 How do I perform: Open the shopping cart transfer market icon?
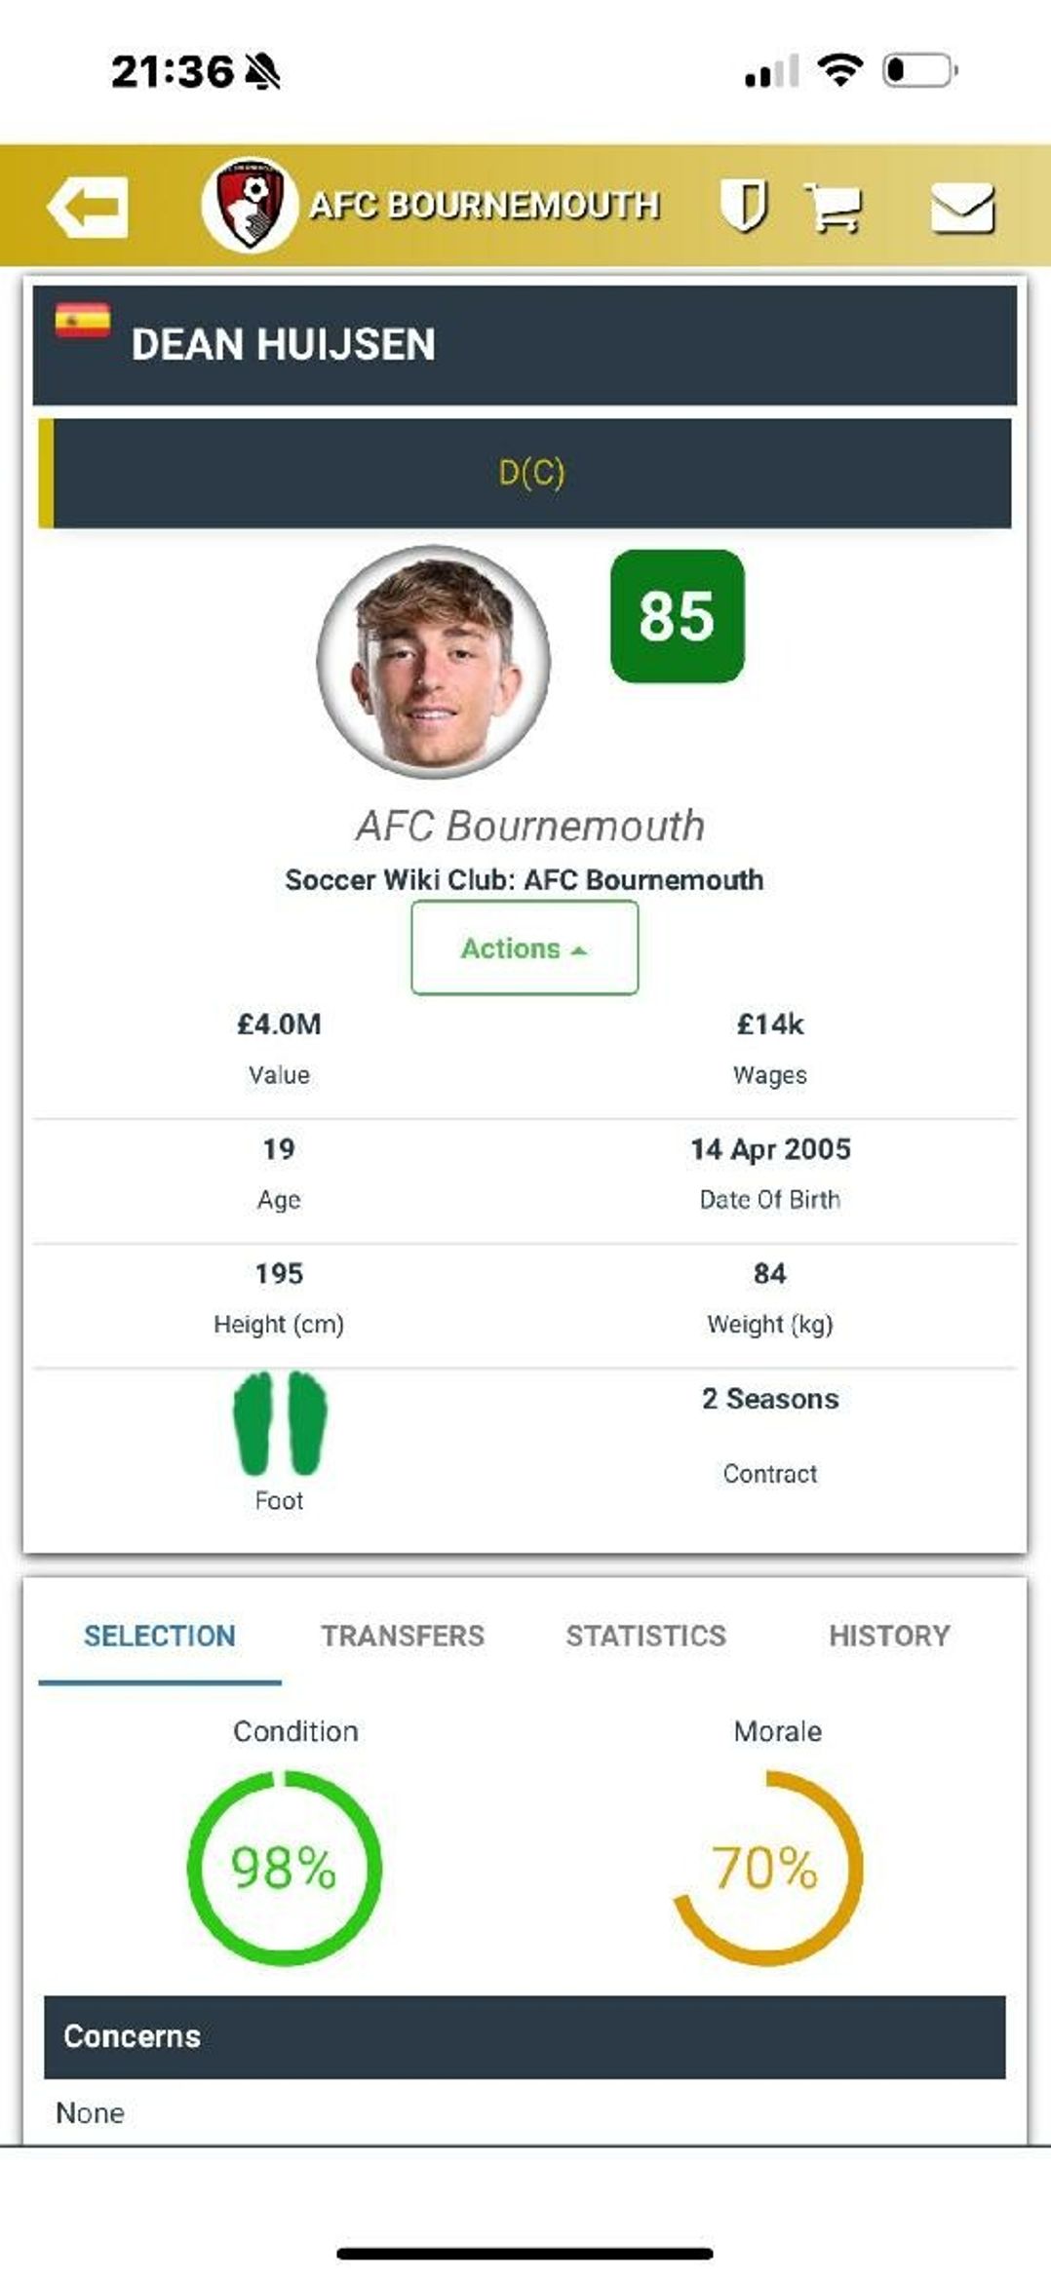coord(834,207)
